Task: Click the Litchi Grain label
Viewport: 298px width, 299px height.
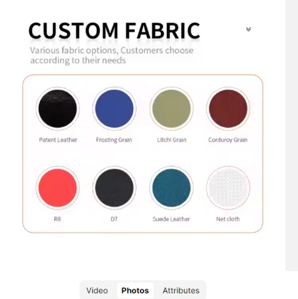Action: point(171,140)
